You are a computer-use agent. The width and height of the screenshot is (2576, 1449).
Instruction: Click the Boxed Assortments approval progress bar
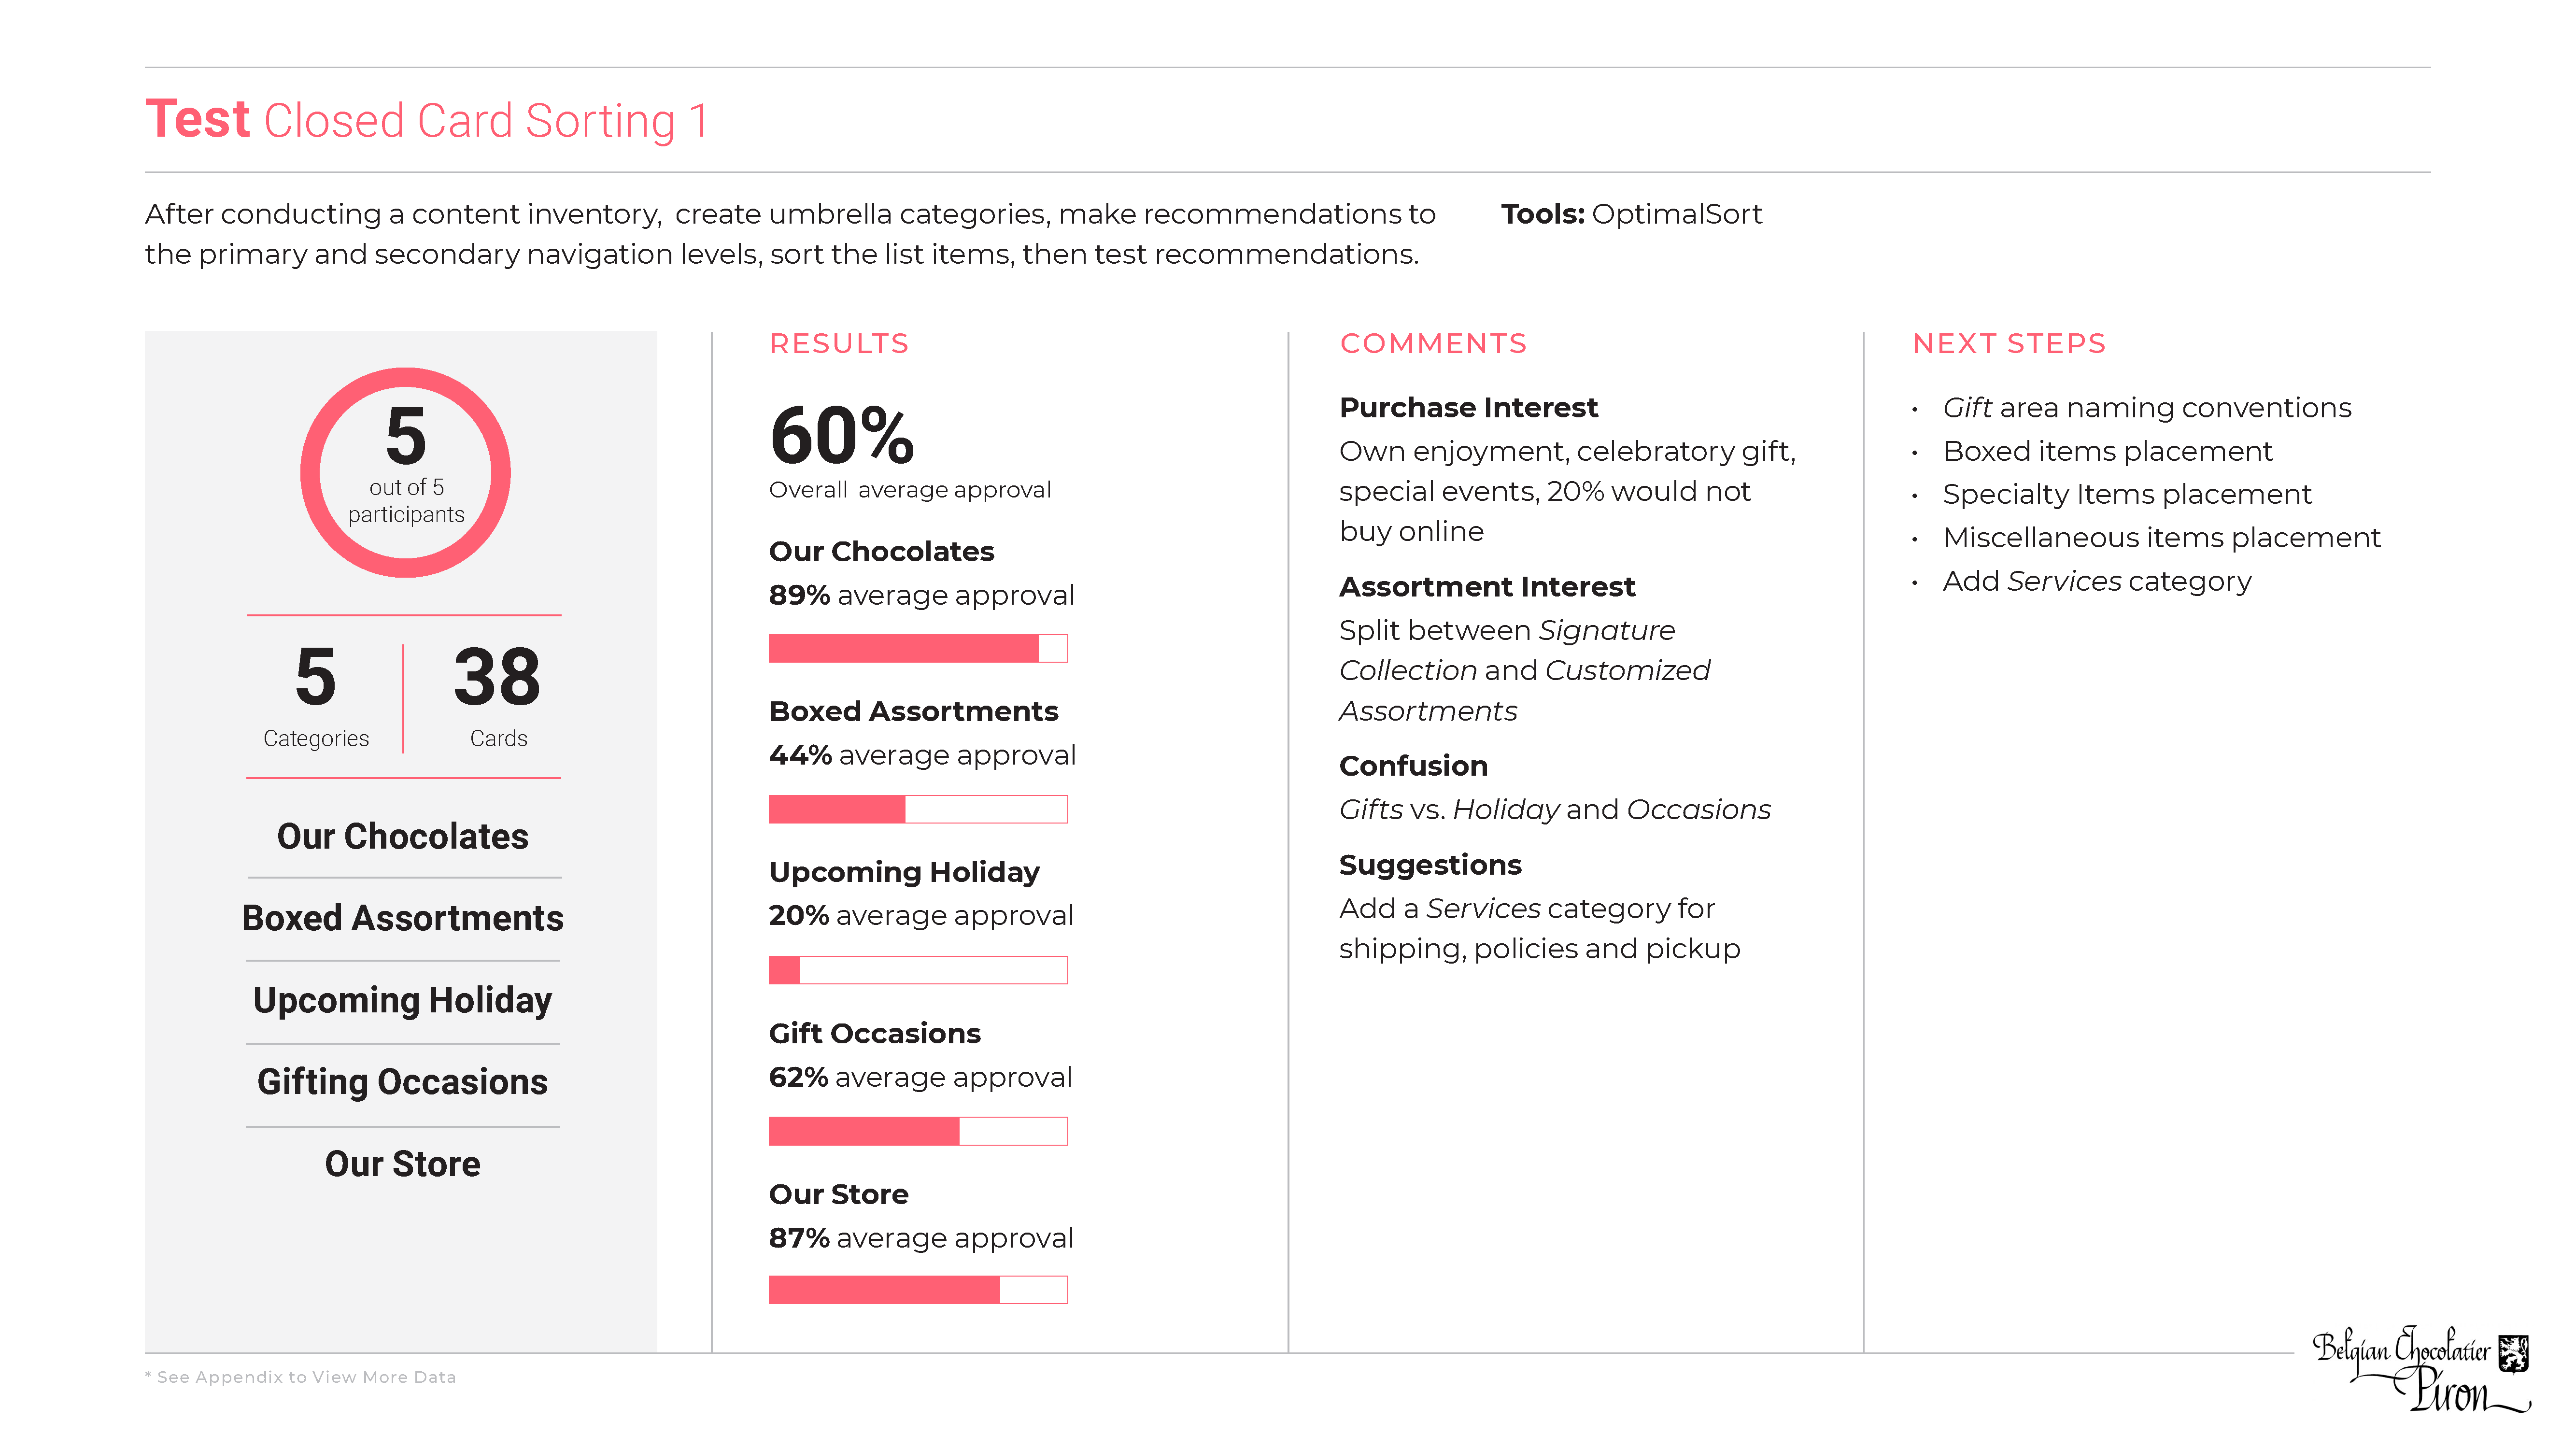tap(917, 808)
